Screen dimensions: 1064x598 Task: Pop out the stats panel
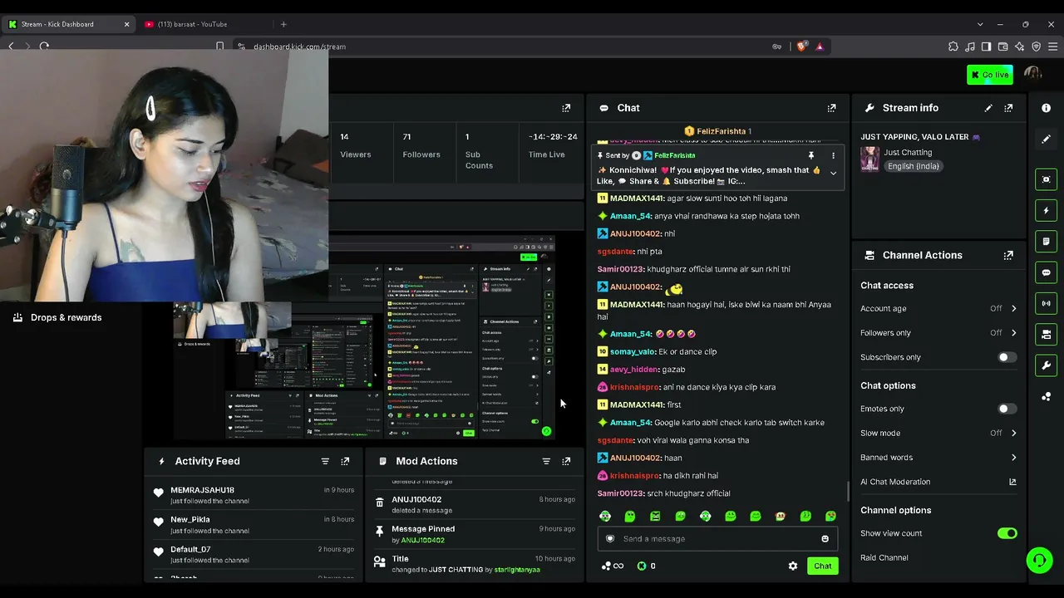566,108
